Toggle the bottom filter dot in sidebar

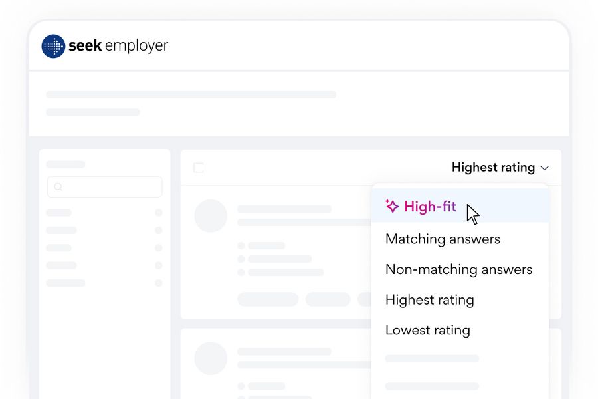(159, 283)
